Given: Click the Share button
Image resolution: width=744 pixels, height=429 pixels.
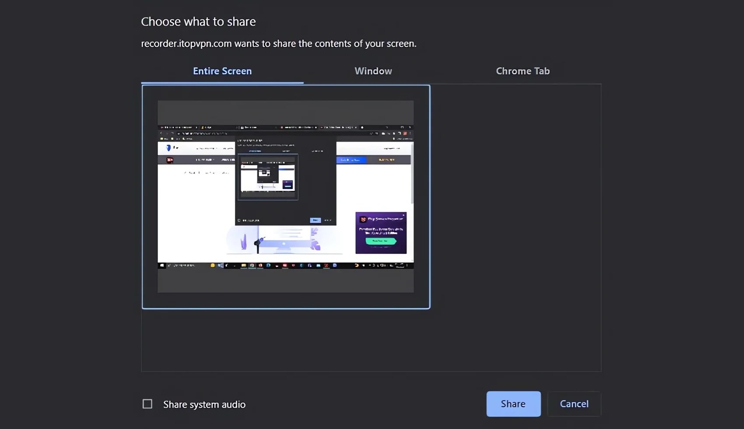Looking at the screenshot, I should pos(513,404).
